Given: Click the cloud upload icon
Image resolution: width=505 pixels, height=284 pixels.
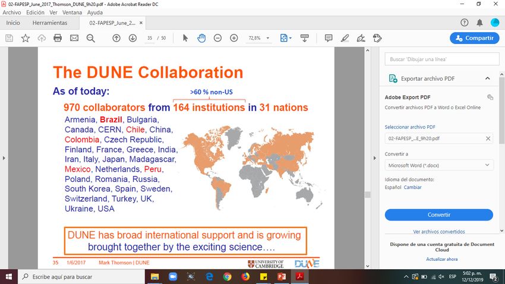Looking at the screenshot, I should [x=42, y=38].
